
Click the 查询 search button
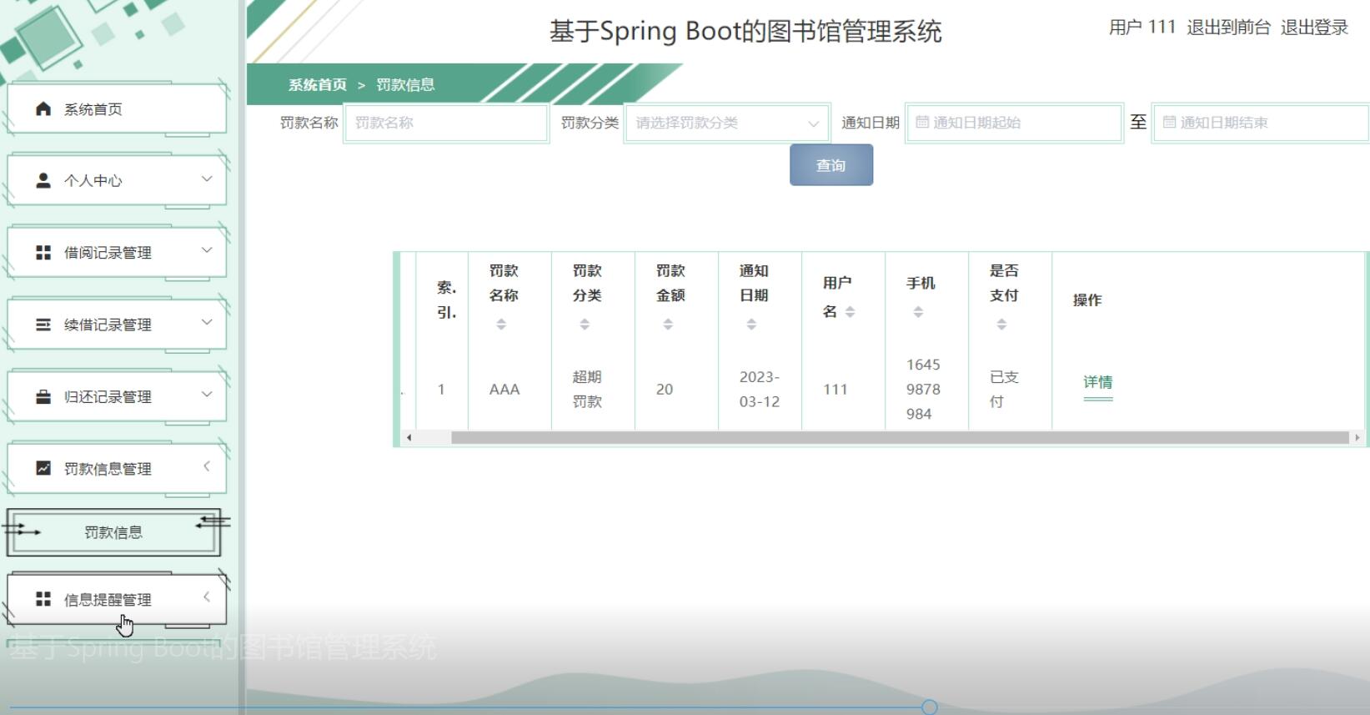(x=831, y=165)
